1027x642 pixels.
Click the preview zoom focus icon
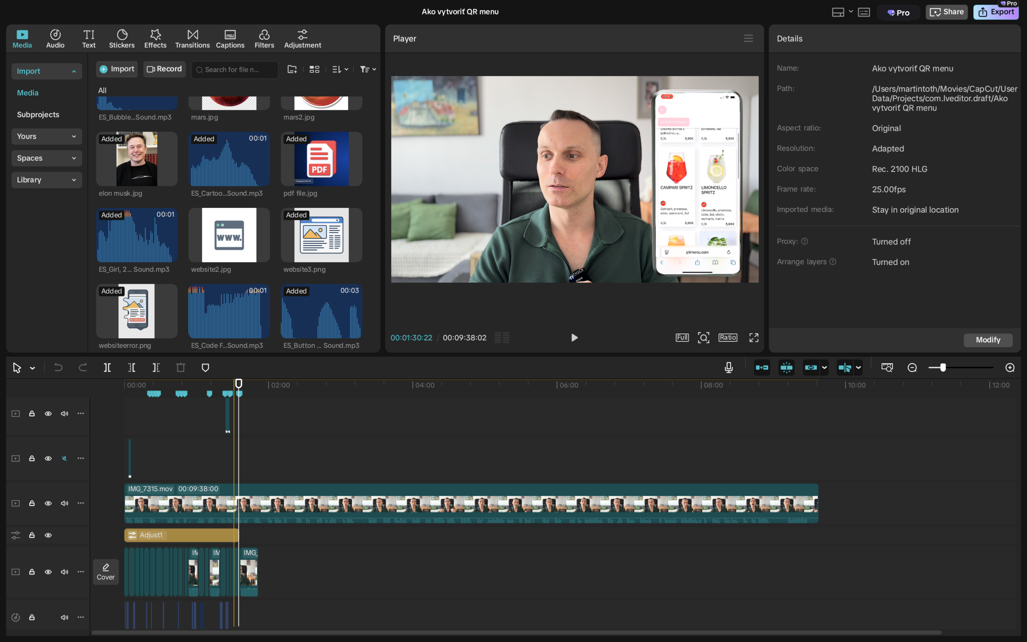coord(703,337)
